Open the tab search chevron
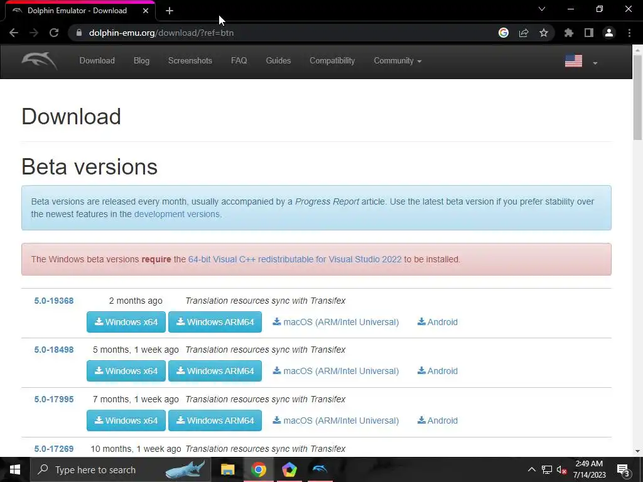 tap(542, 9)
